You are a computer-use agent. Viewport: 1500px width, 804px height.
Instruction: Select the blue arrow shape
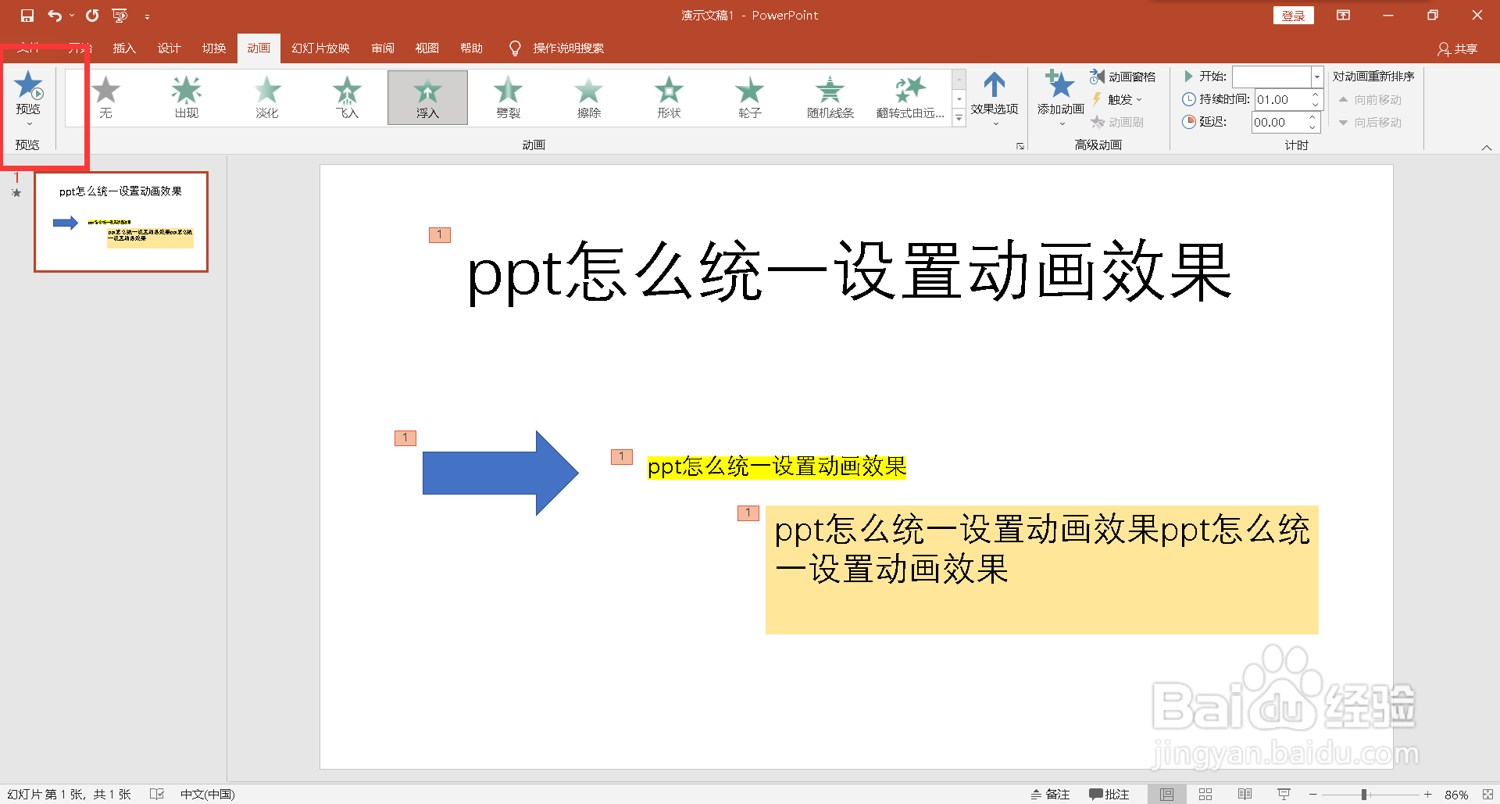[x=500, y=473]
